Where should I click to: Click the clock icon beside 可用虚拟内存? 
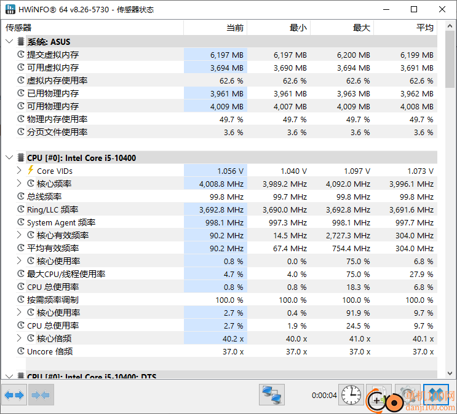coord(21,67)
